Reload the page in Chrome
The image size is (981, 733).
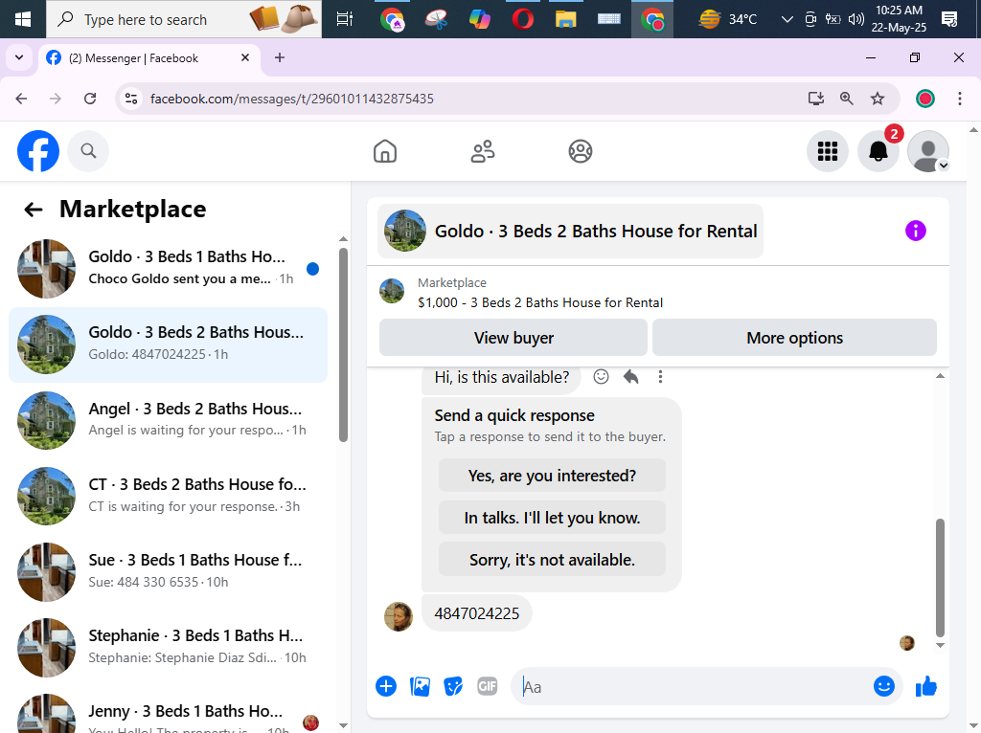(x=90, y=99)
